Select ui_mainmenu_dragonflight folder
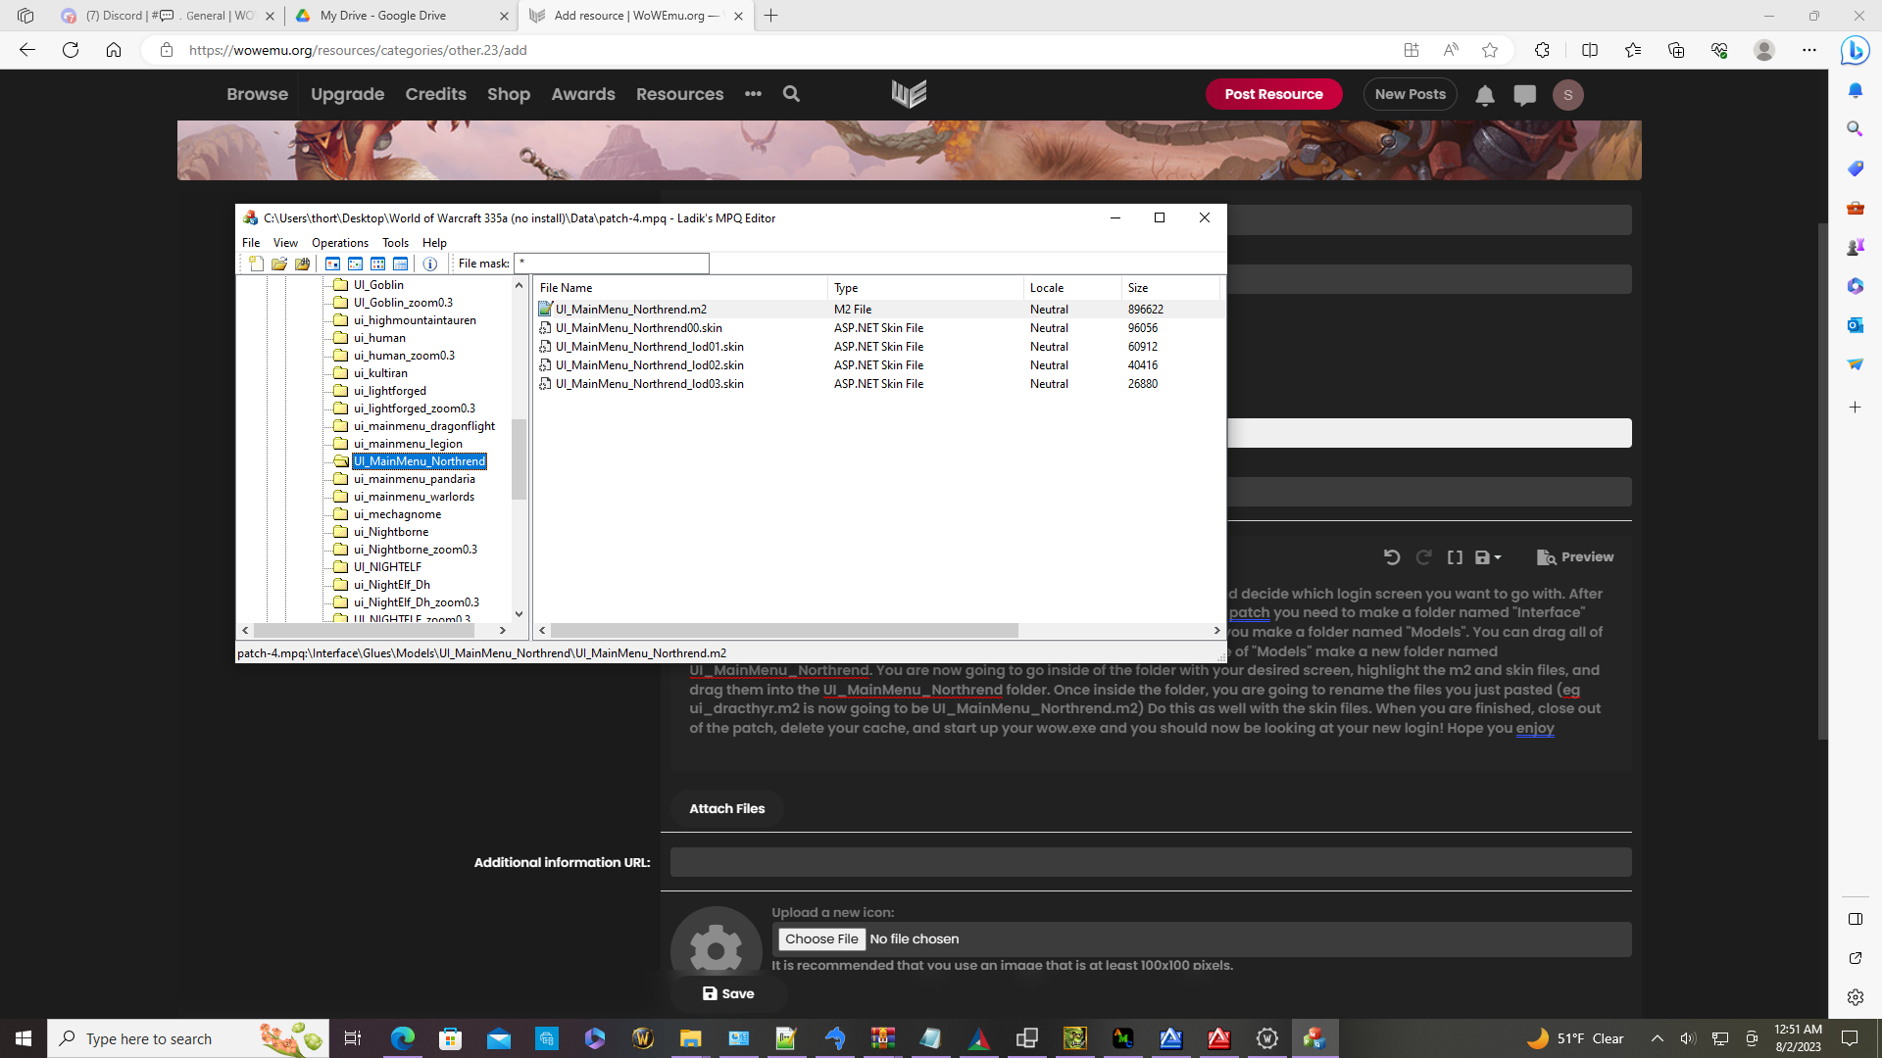This screenshot has width=1882, height=1058. tap(424, 426)
